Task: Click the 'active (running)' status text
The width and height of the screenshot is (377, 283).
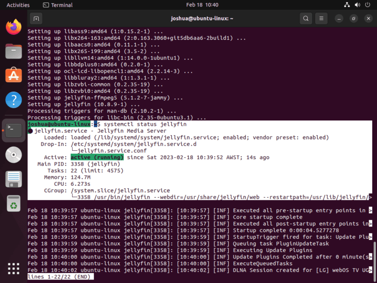Action: [97, 157]
